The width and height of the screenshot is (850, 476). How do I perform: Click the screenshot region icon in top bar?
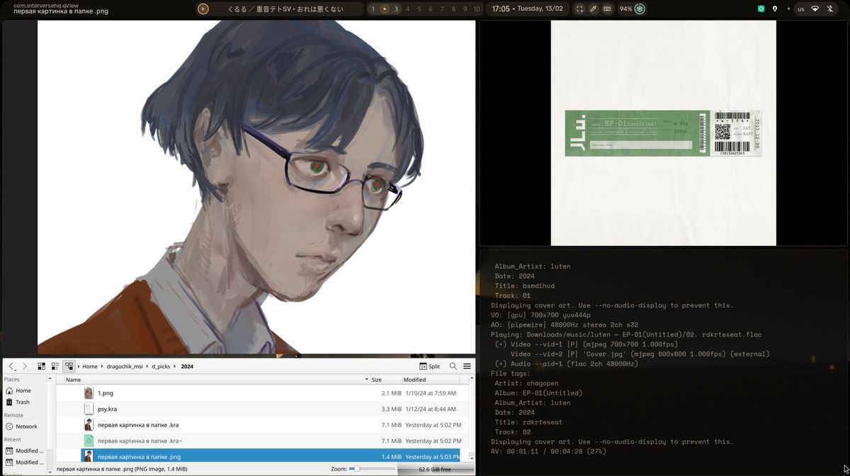[x=579, y=9]
